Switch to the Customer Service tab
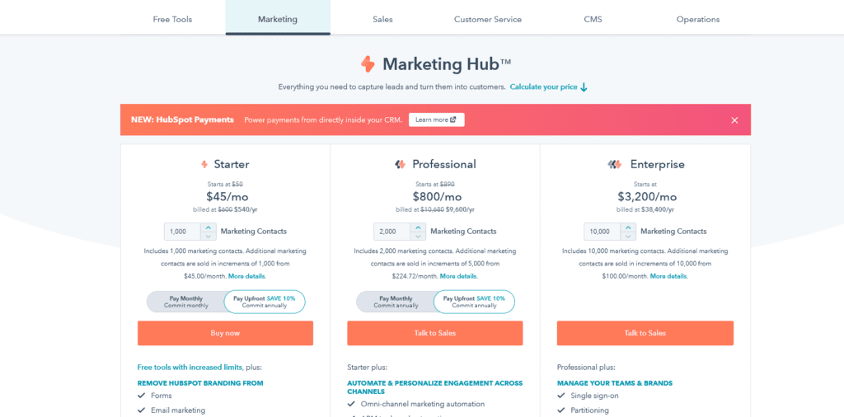 pyautogui.click(x=488, y=20)
